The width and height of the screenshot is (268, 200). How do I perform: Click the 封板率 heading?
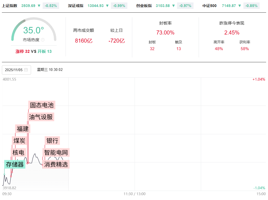[165, 23]
